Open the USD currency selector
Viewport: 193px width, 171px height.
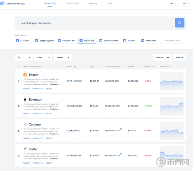click(x=186, y=3)
